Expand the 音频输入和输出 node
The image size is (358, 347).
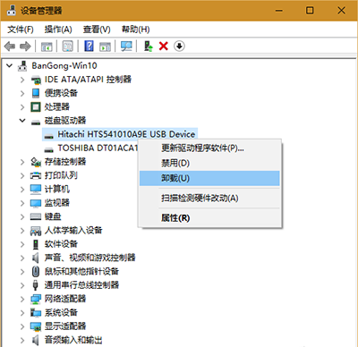tap(22, 340)
